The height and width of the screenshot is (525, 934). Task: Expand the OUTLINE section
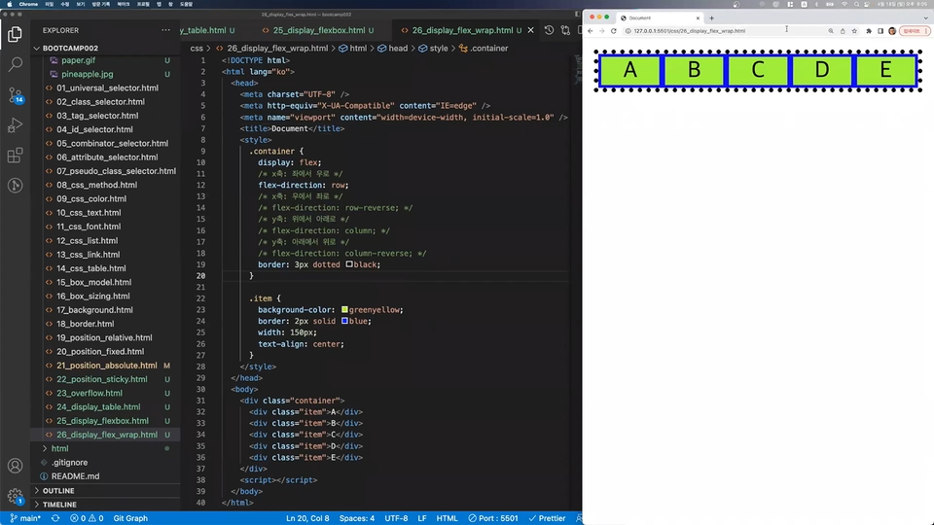pos(58,490)
